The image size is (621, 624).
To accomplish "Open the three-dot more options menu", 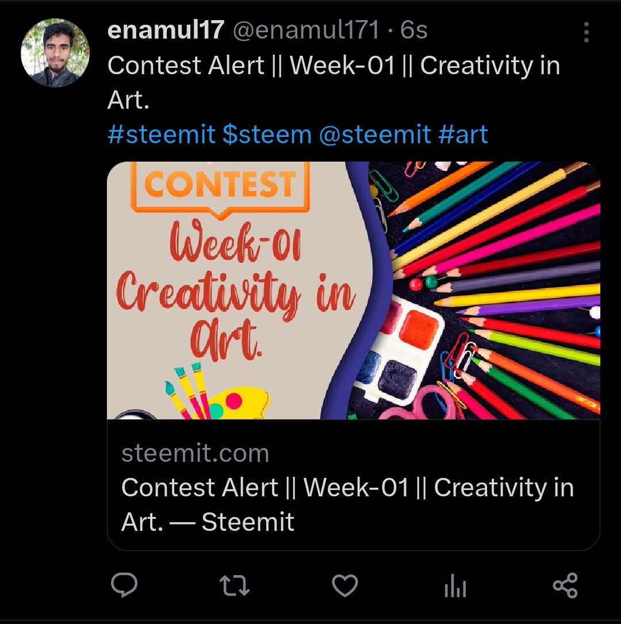I will 586,32.
